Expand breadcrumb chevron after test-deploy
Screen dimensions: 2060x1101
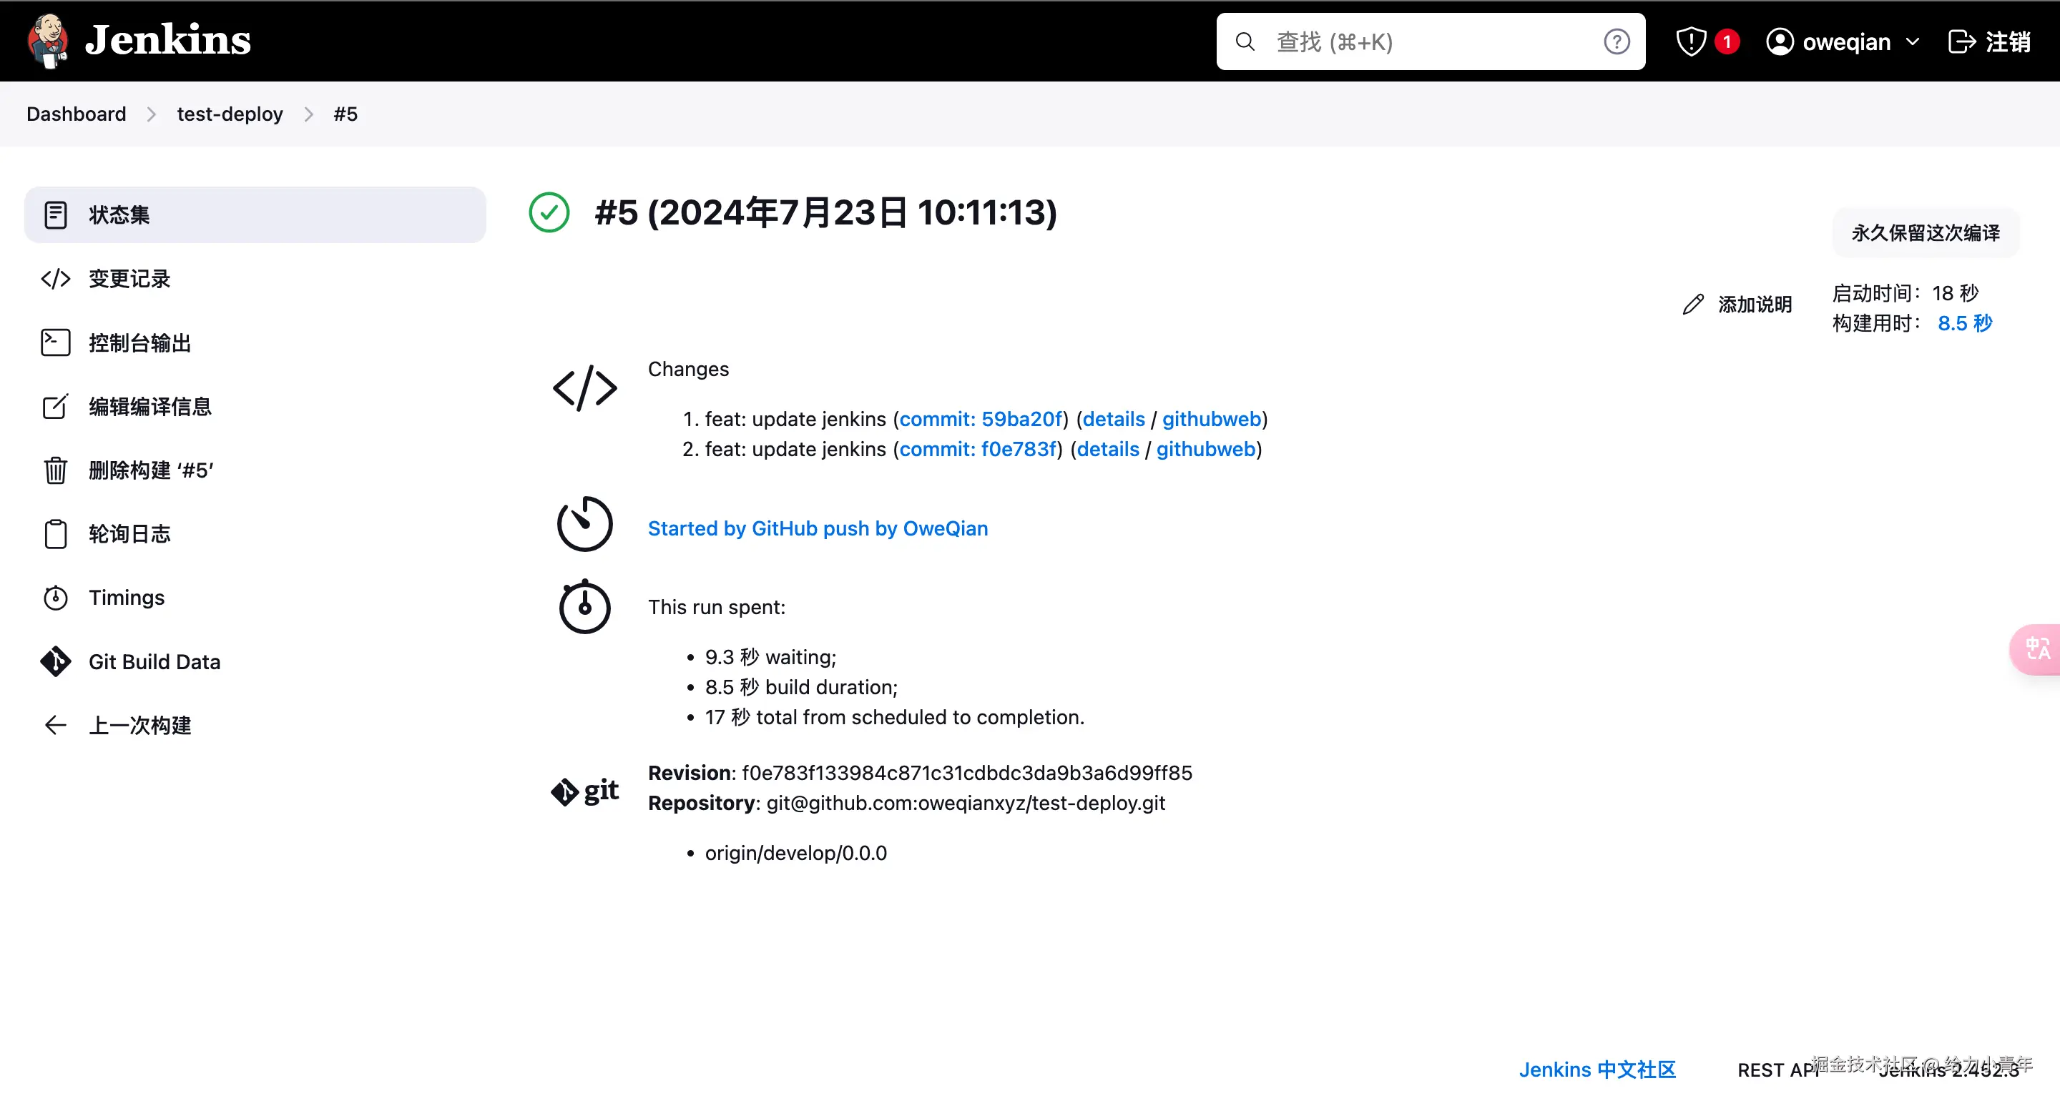pos(309,114)
